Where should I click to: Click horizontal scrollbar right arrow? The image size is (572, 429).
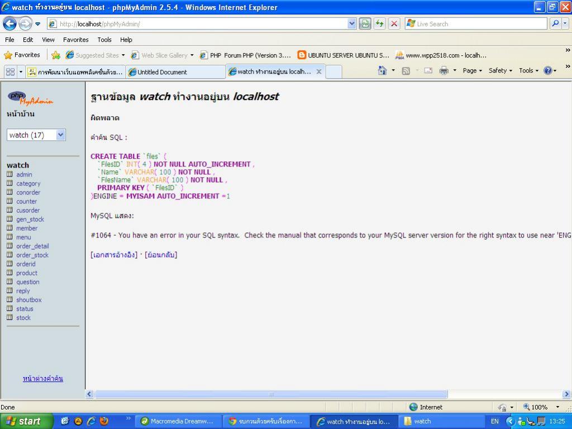566,394
